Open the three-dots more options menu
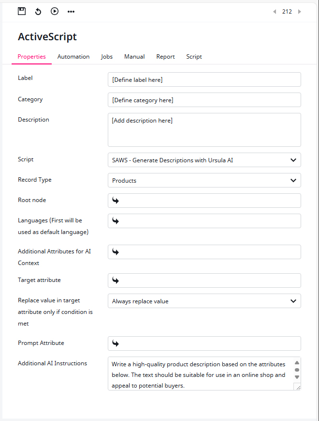 point(71,12)
